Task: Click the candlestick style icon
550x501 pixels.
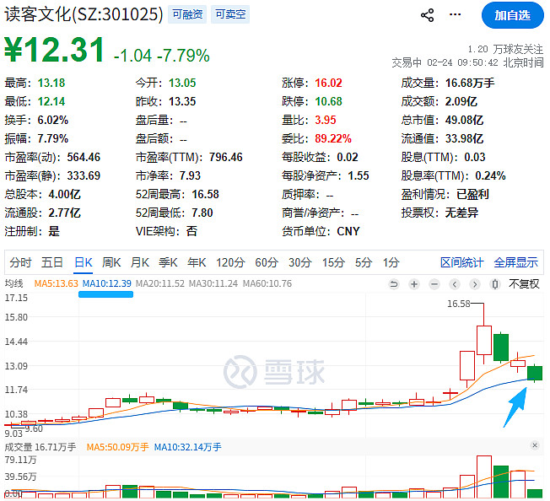Action: point(495,284)
